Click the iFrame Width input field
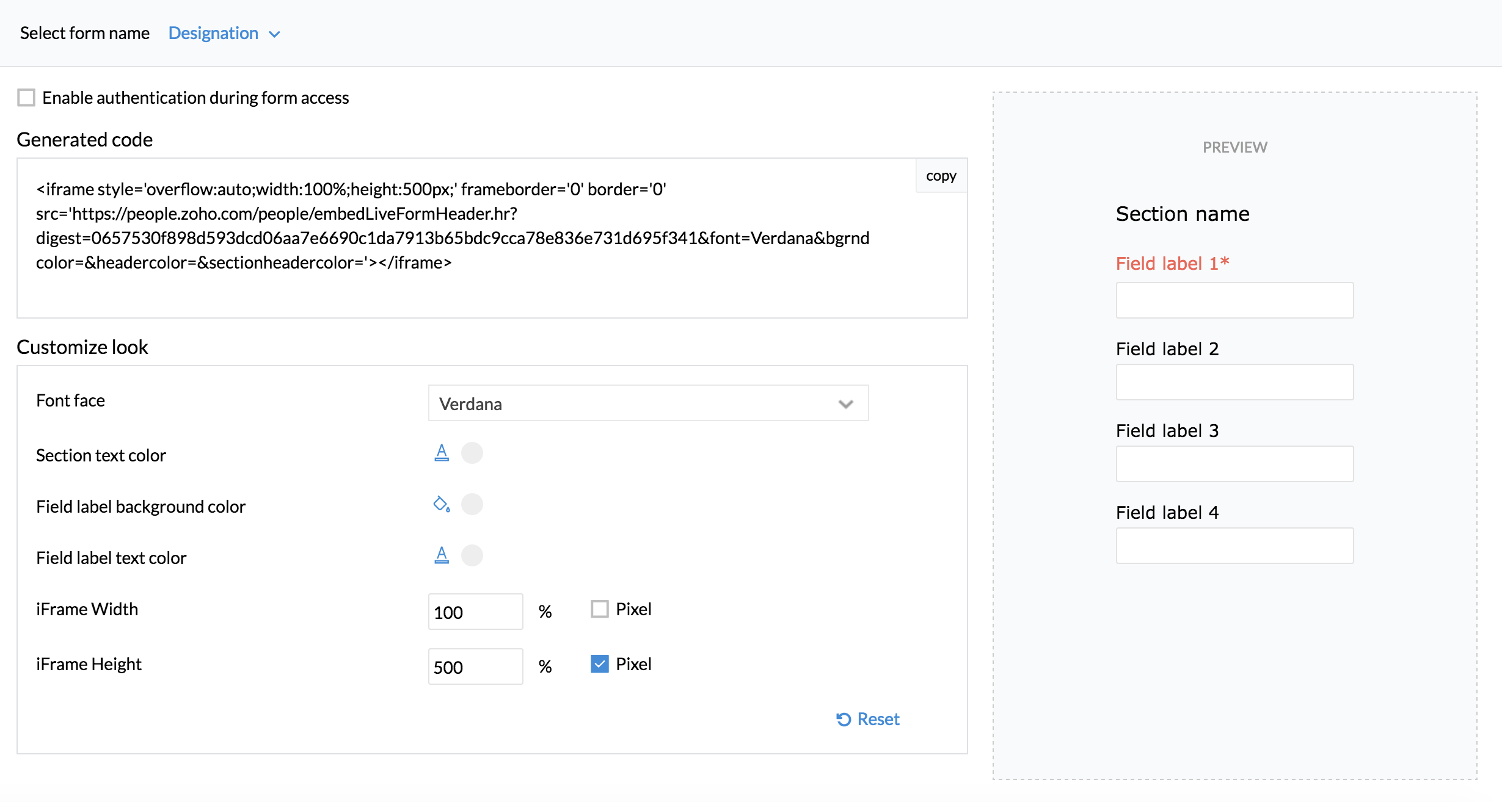Image resolution: width=1502 pixels, height=802 pixels. [x=475, y=612]
